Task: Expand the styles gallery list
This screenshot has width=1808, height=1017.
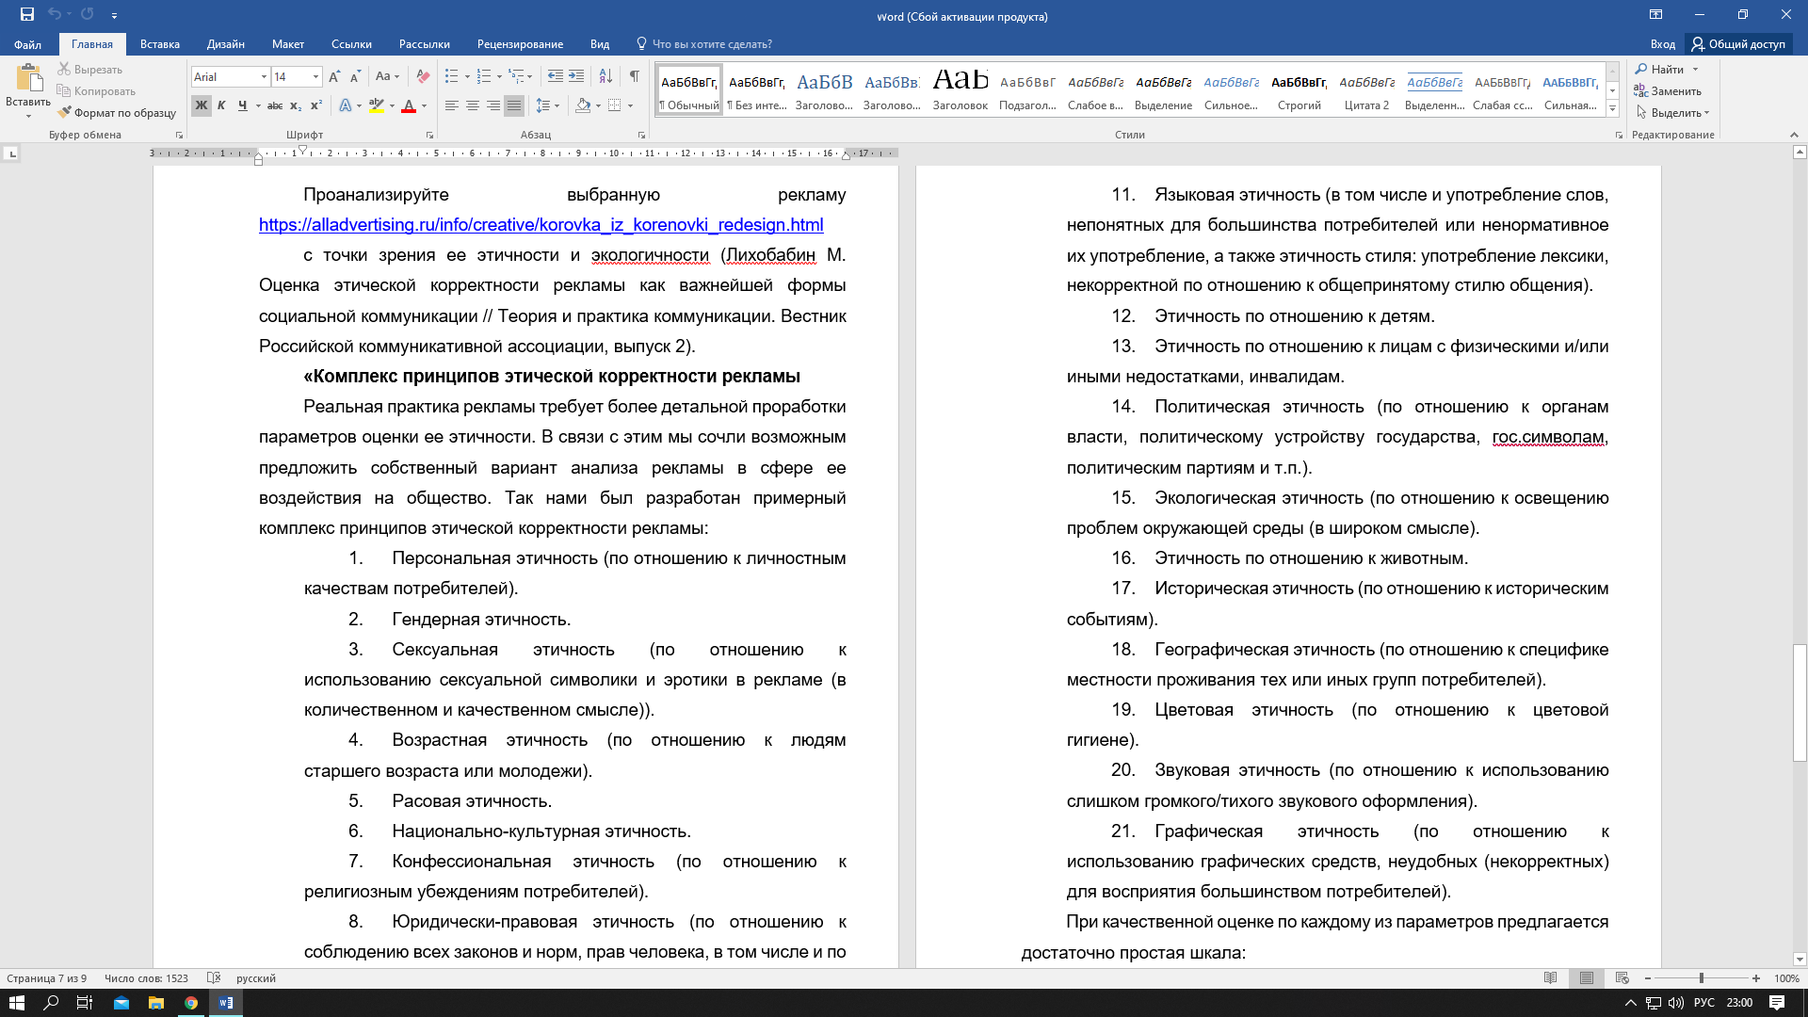Action: pyautogui.click(x=1612, y=109)
